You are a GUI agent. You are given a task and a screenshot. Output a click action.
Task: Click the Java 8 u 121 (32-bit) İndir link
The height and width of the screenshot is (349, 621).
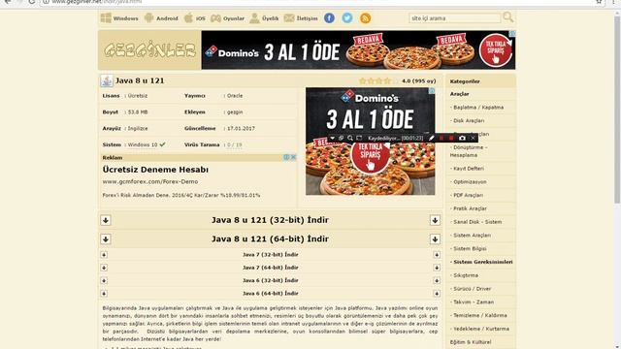point(270,220)
